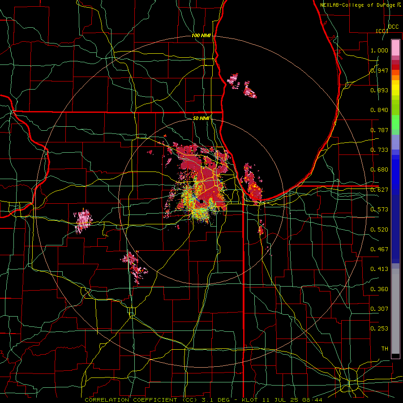Click the 0.840 legend value
403x403 pixels.
coord(379,110)
